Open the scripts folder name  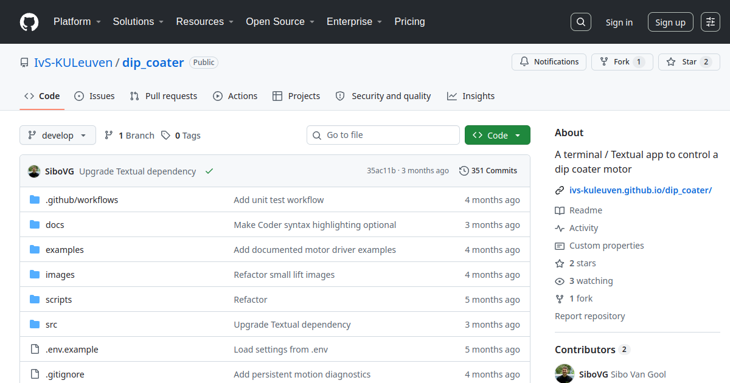click(x=58, y=300)
